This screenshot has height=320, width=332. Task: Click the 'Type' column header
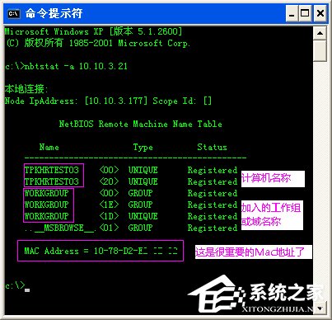coord(143,148)
